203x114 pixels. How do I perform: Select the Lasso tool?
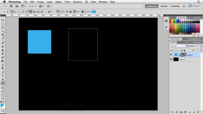[x=3, y=28]
